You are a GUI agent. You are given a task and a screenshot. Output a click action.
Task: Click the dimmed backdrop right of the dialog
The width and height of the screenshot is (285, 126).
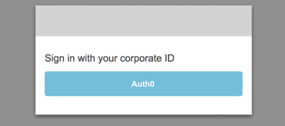268,63
